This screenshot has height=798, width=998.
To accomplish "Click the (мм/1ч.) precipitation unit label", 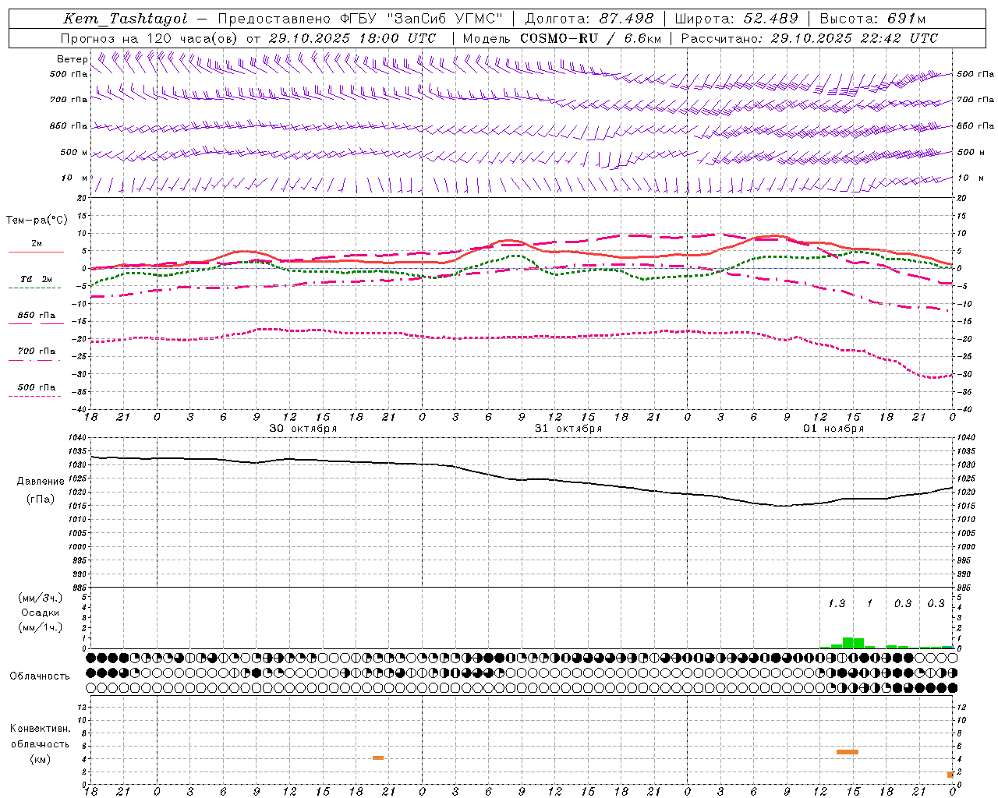I will pyautogui.click(x=41, y=627).
